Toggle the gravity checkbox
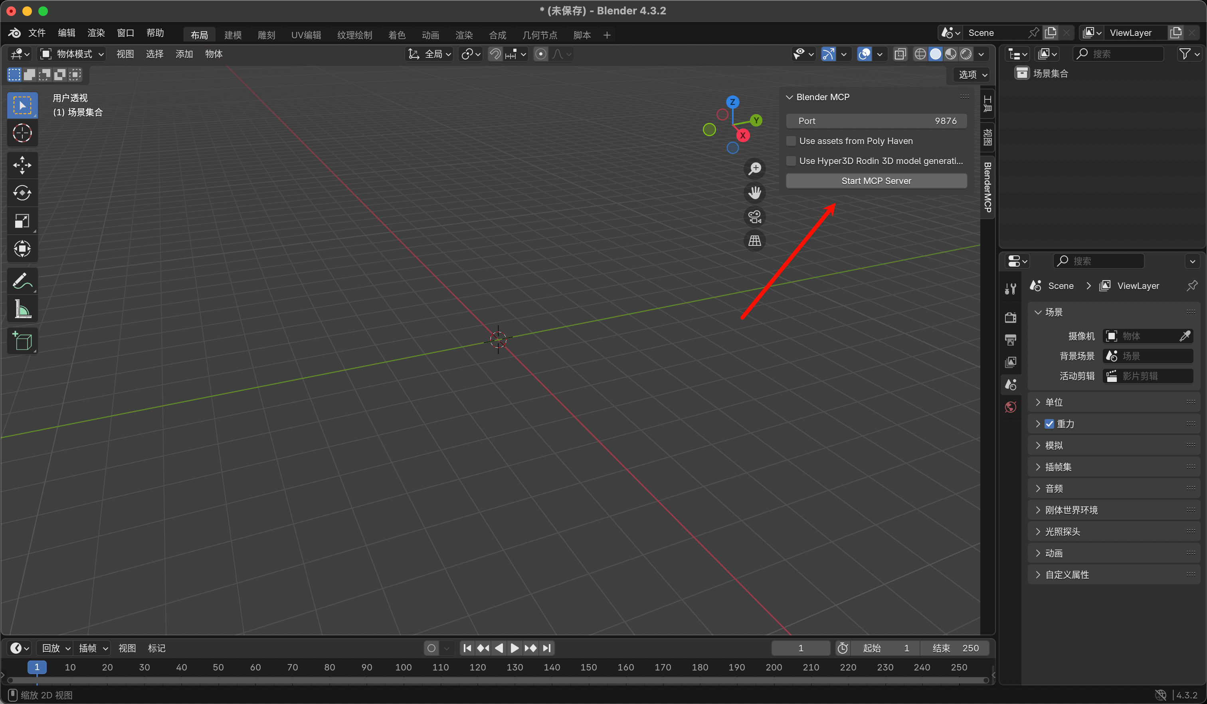The image size is (1207, 704). point(1049,424)
